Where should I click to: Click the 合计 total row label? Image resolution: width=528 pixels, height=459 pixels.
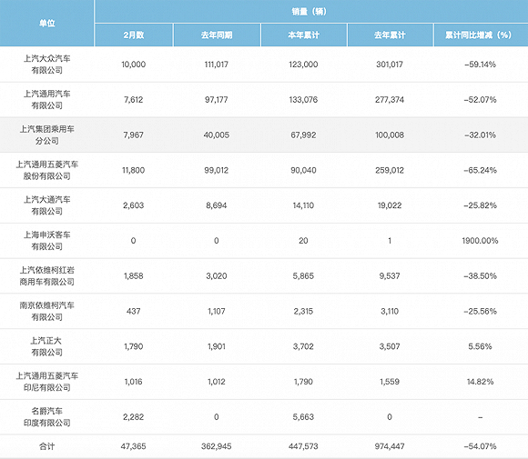click(46, 446)
